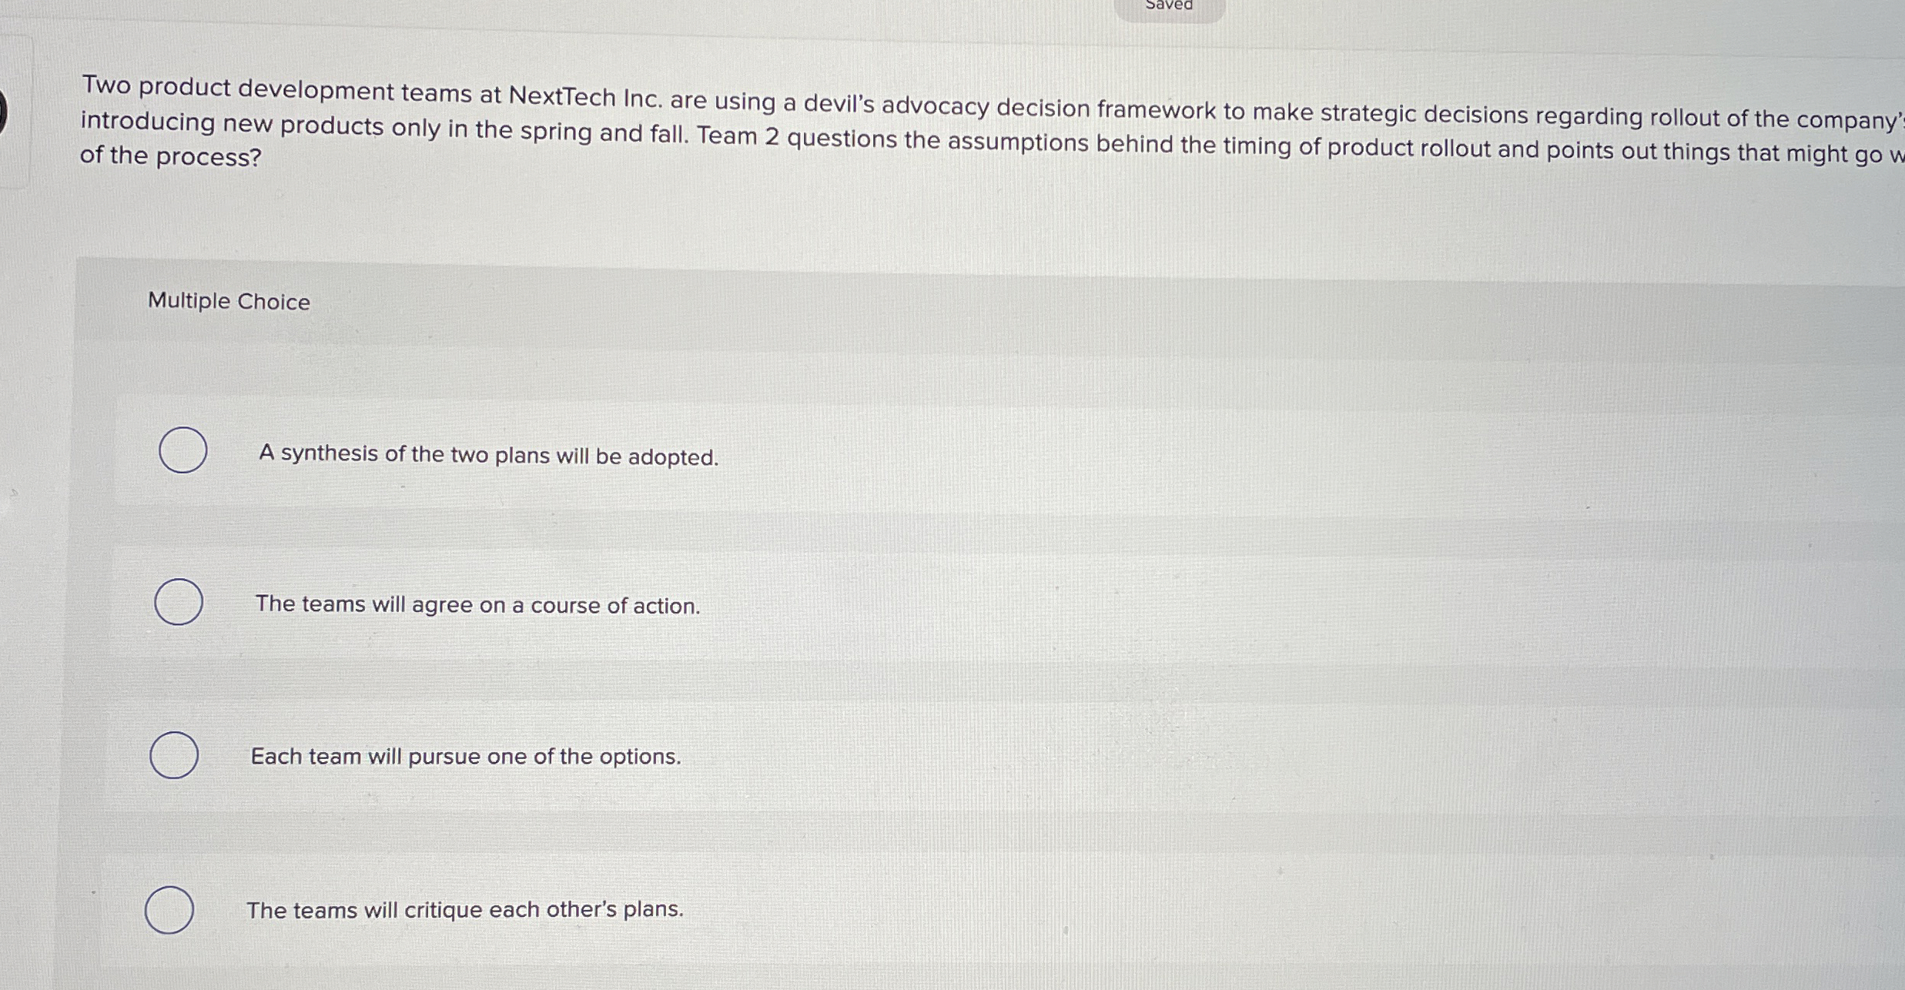Select radio button for 'Each team will pursue one of the options.'

point(176,755)
